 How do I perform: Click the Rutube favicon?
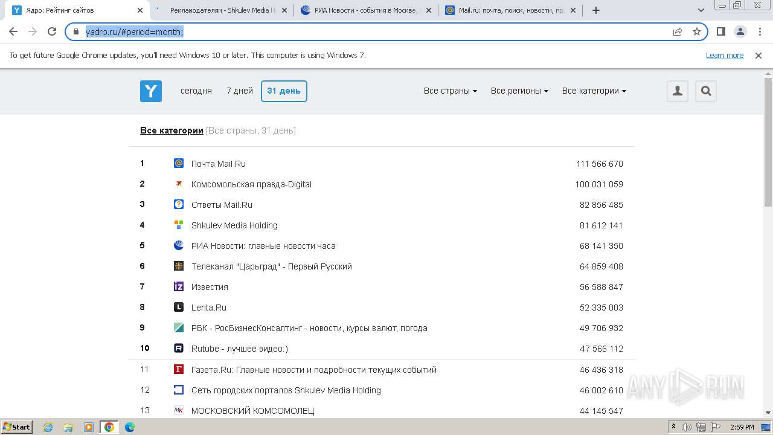(179, 348)
